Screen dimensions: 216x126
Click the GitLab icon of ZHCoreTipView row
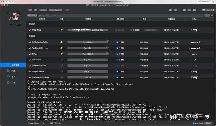click(29, 71)
